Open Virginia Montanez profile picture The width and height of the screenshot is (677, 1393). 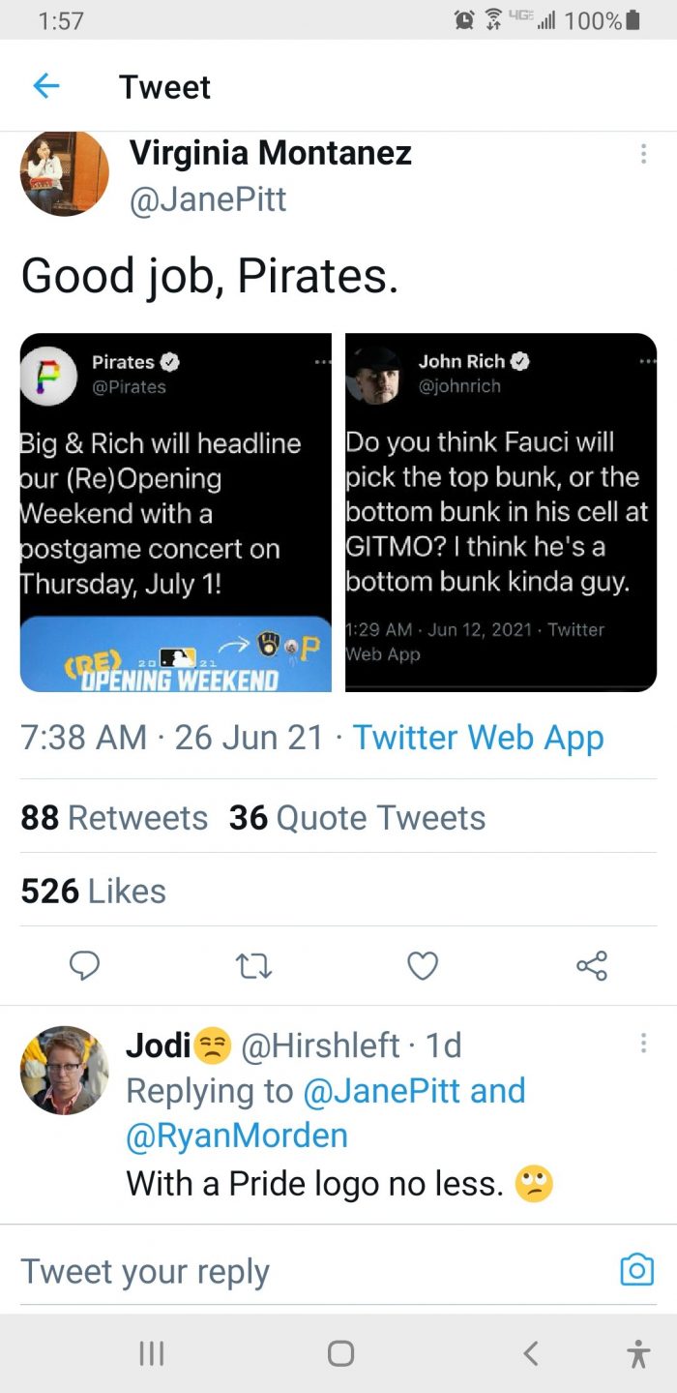point(64,172)
